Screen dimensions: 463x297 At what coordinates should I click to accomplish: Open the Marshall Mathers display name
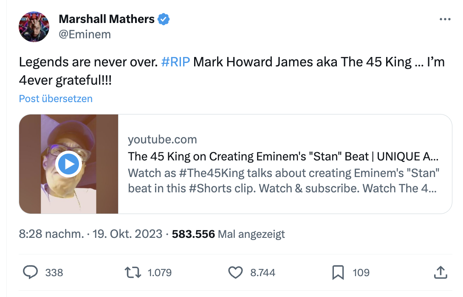click(x=106, y=19)
